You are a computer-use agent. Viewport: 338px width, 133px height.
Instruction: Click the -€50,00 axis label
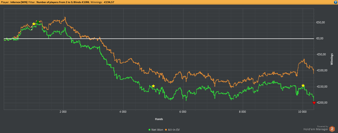coord(321,55)
